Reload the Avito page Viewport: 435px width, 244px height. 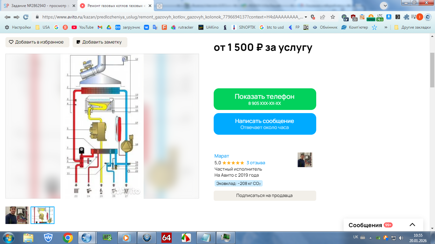pyautogui.click(x=26, y=17)
